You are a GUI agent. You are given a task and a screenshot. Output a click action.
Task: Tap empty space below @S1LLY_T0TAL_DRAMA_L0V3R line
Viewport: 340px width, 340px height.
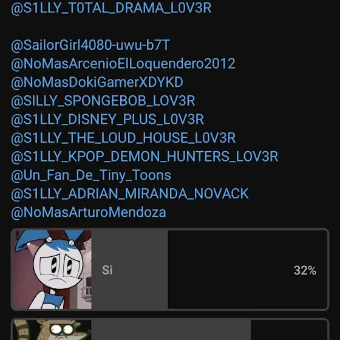pyautogui.click(x=170, y=27)
